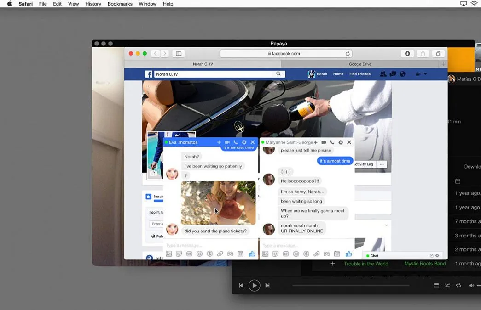The width and height of the screenshot is (481, 310).
Task: Click the Mystic Roots Band artist link
Action: 425,264
